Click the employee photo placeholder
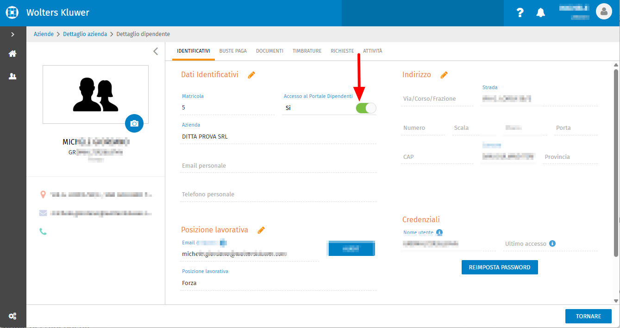Viewport: 620px width, 328px height. tap(95, 95)
